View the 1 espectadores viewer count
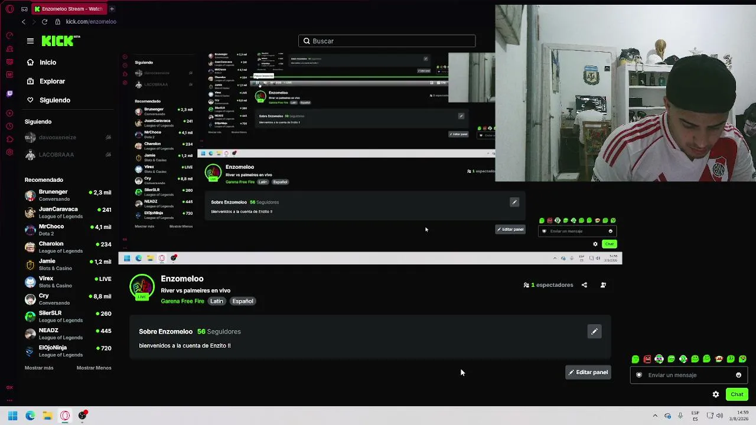Image resolution: width=756 pixels, height=425 pixels. 548,285
